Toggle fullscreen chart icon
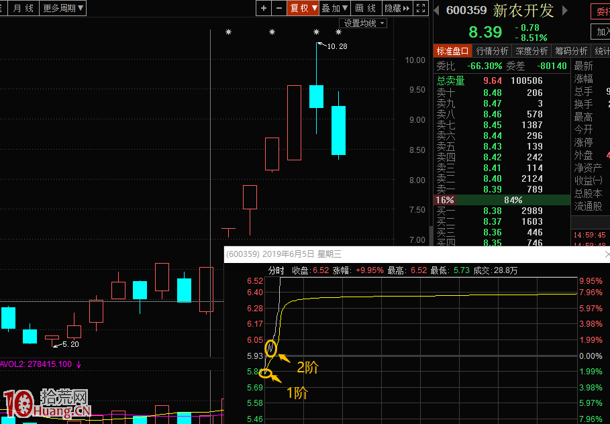The image size is (610, 424). click(x=421, y=8)
